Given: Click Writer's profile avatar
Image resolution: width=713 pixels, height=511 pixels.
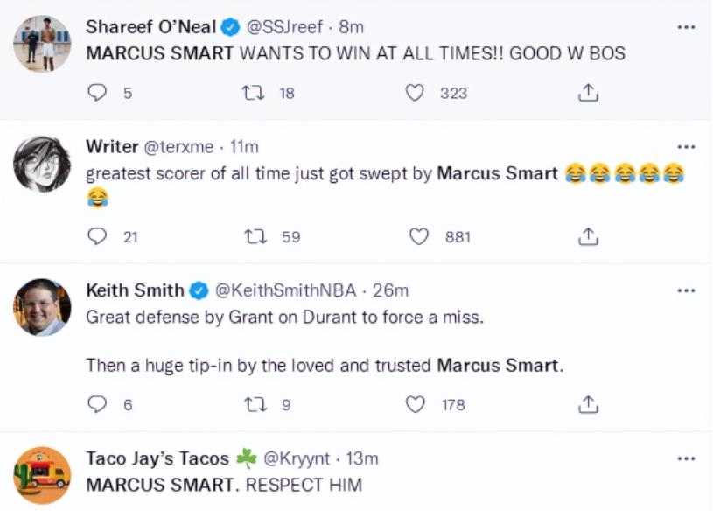Looking at the screenshot, I should pos(42,164).
